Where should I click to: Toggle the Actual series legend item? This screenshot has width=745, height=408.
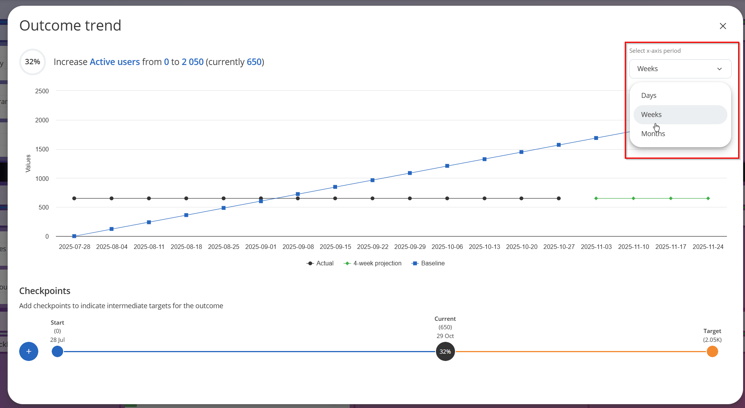click(x=320, y=263)
